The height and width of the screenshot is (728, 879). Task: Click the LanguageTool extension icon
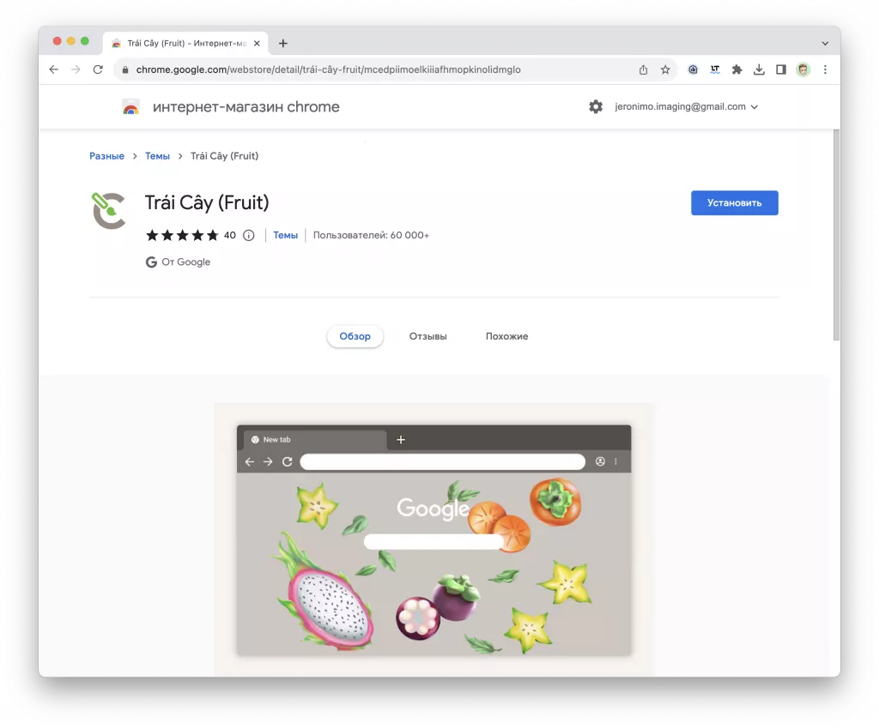[715, 69]
